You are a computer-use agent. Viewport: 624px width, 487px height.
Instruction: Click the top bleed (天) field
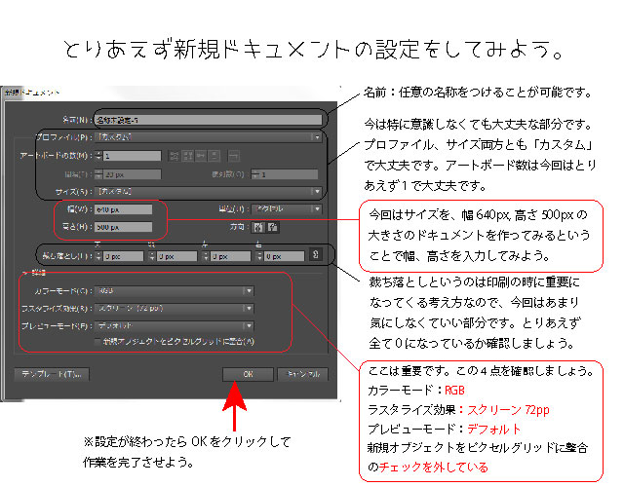[x=124, y=256]
